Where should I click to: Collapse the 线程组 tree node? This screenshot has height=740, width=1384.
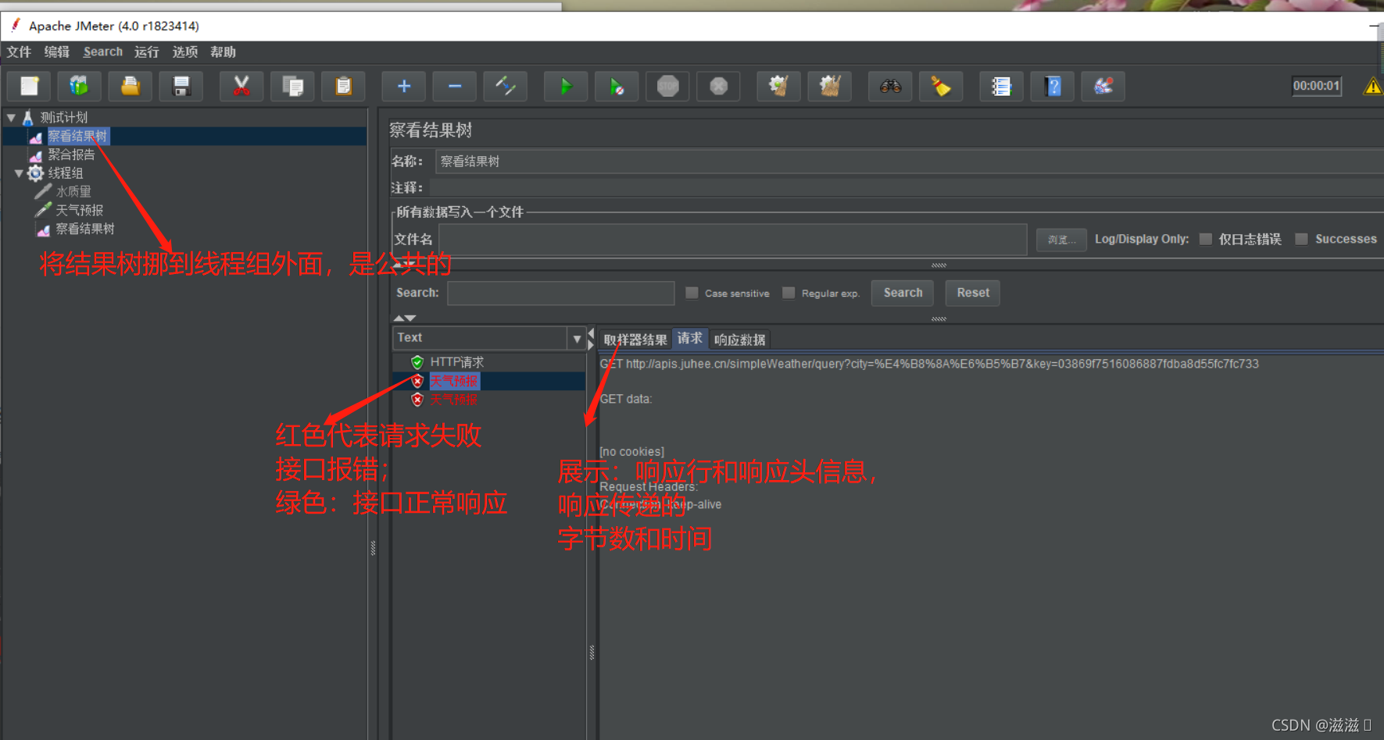pos(19,173)
